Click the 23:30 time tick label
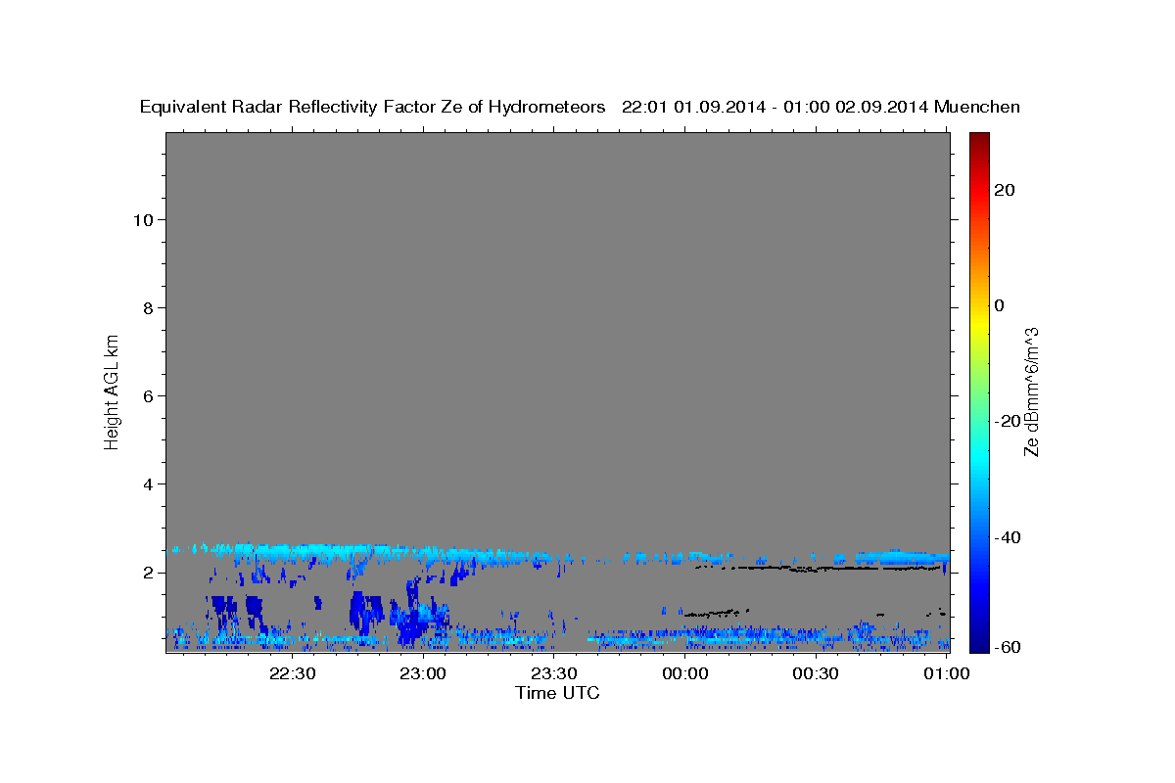The width and height of the screenshot is (1175, 783). 554,673
